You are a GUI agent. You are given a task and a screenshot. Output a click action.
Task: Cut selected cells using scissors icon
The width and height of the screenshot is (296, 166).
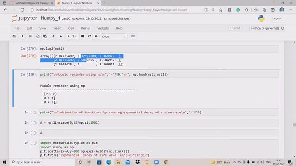30,36
